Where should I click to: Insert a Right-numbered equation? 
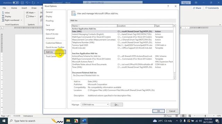[x=11, y=20]
